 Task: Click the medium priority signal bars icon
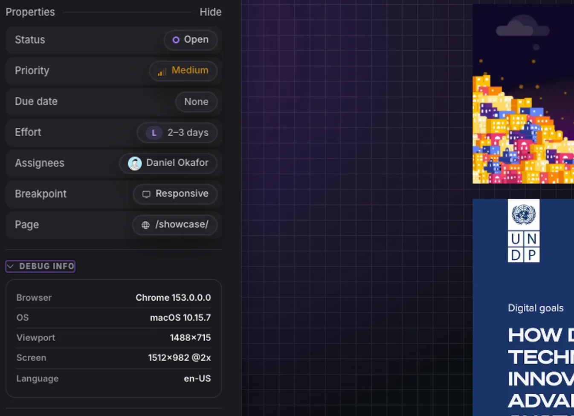pos(162,72)
